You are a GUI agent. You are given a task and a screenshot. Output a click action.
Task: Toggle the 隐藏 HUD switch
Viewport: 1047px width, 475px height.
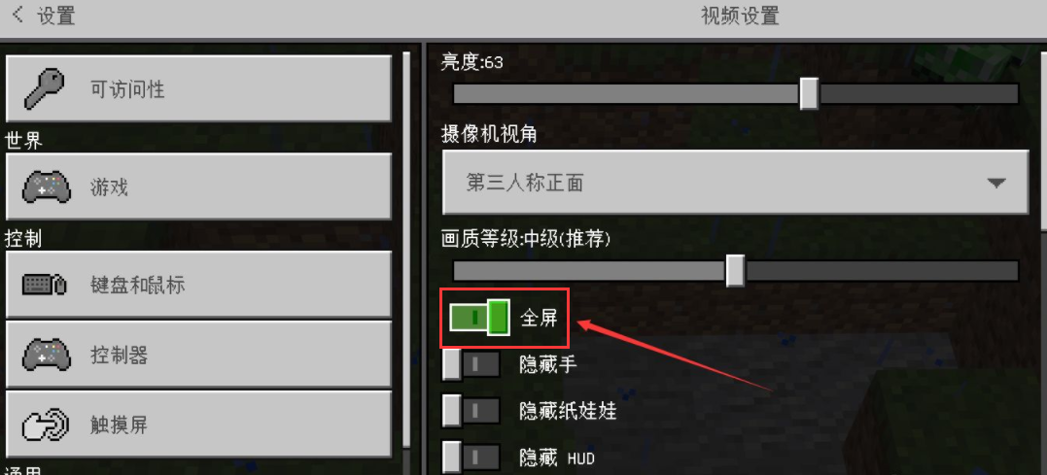[x=471, y=458]
